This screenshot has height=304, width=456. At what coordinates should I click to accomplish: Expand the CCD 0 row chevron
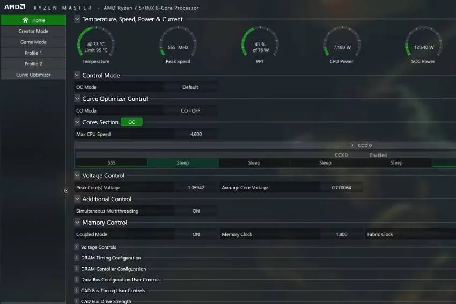pyautogui.click(x=352, y=145)
